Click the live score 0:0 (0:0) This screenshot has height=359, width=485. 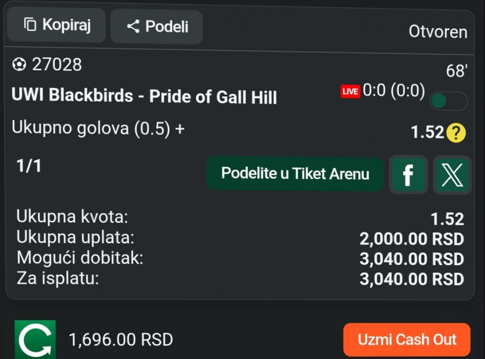point(394,91)
